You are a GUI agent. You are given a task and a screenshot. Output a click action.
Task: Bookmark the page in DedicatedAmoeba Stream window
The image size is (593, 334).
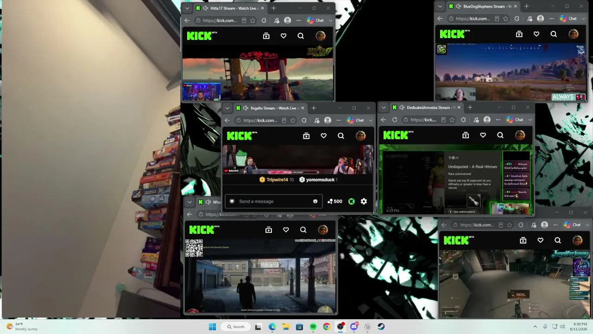pyautogui.click(x=452, y=120)
